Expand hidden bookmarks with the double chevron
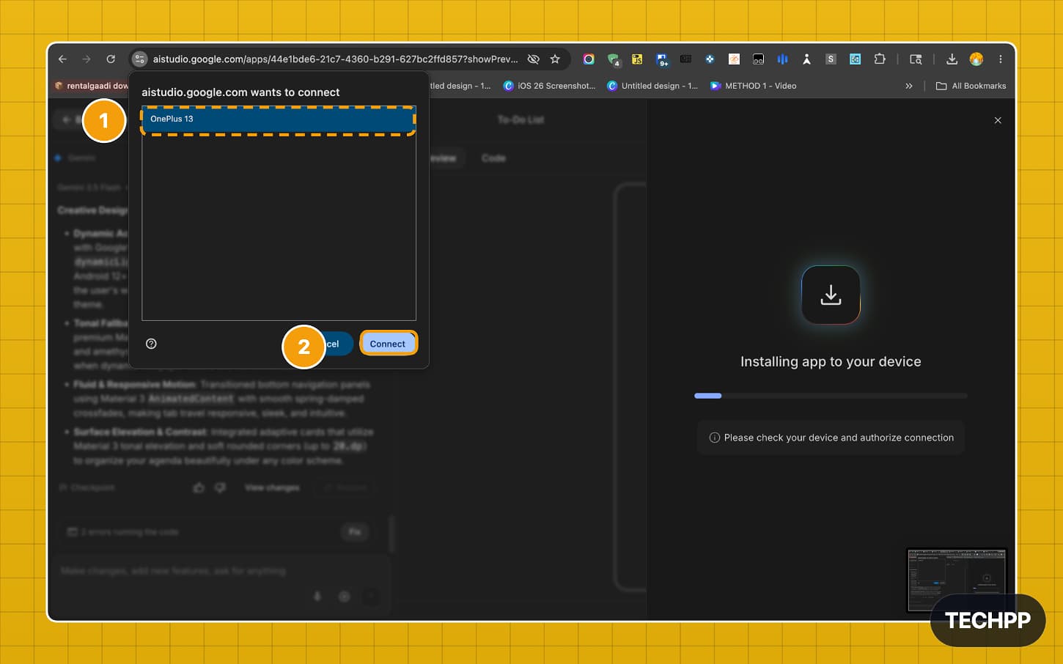This screenshot has width=1063, height=664. [x=909, y=86]
